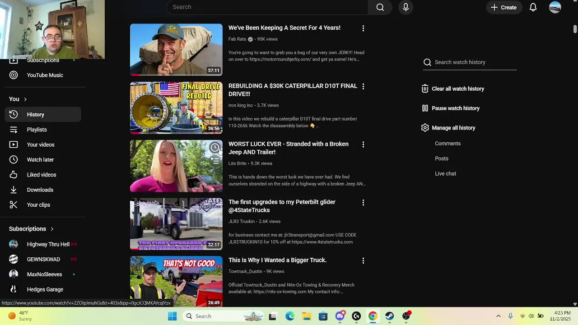Click inside Search watch history field
The image size is (578, 325).
coord(470,62)
